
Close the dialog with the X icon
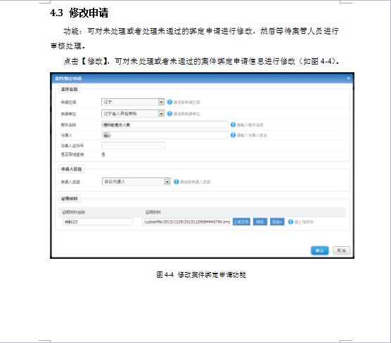348,79
